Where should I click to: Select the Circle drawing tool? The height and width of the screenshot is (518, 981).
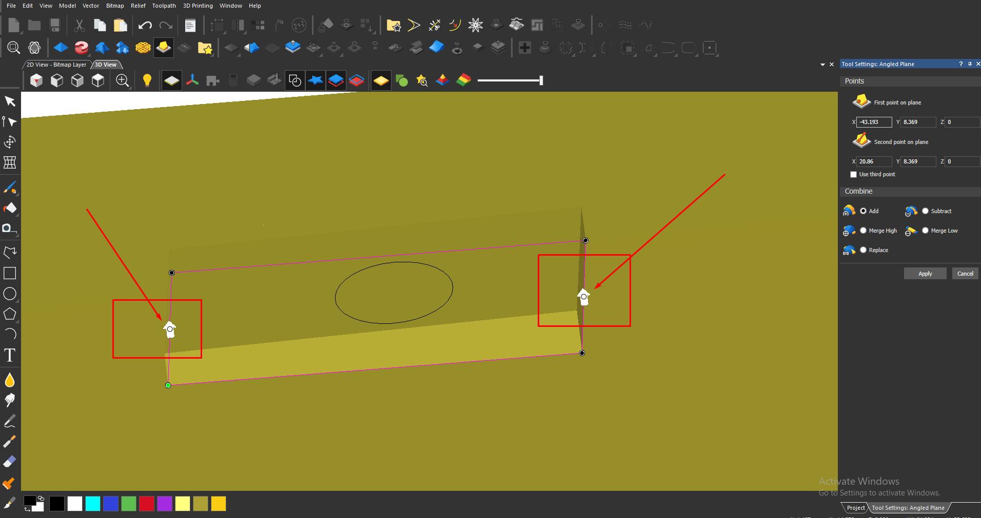click(10, 294)
